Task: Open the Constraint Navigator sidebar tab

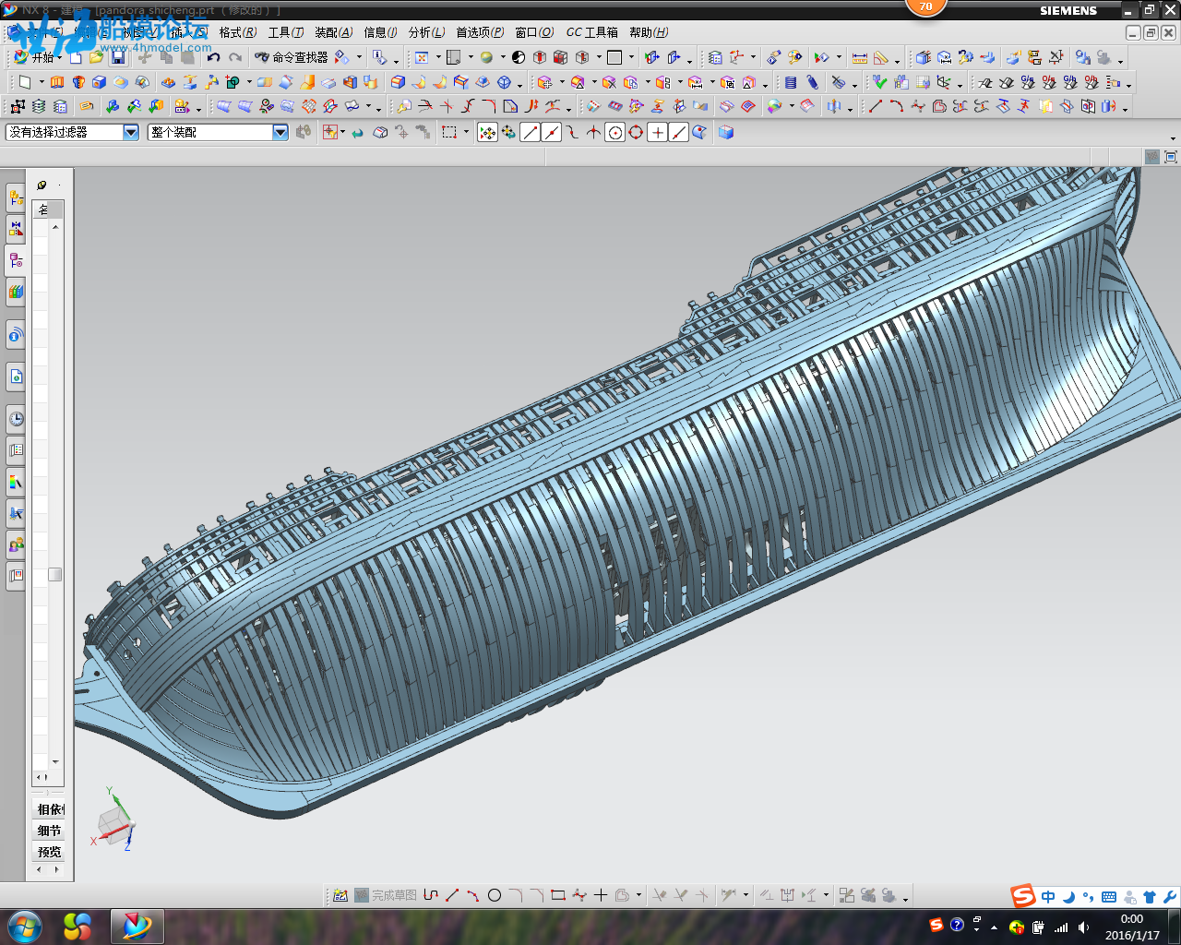Action: tap(16, 229)
